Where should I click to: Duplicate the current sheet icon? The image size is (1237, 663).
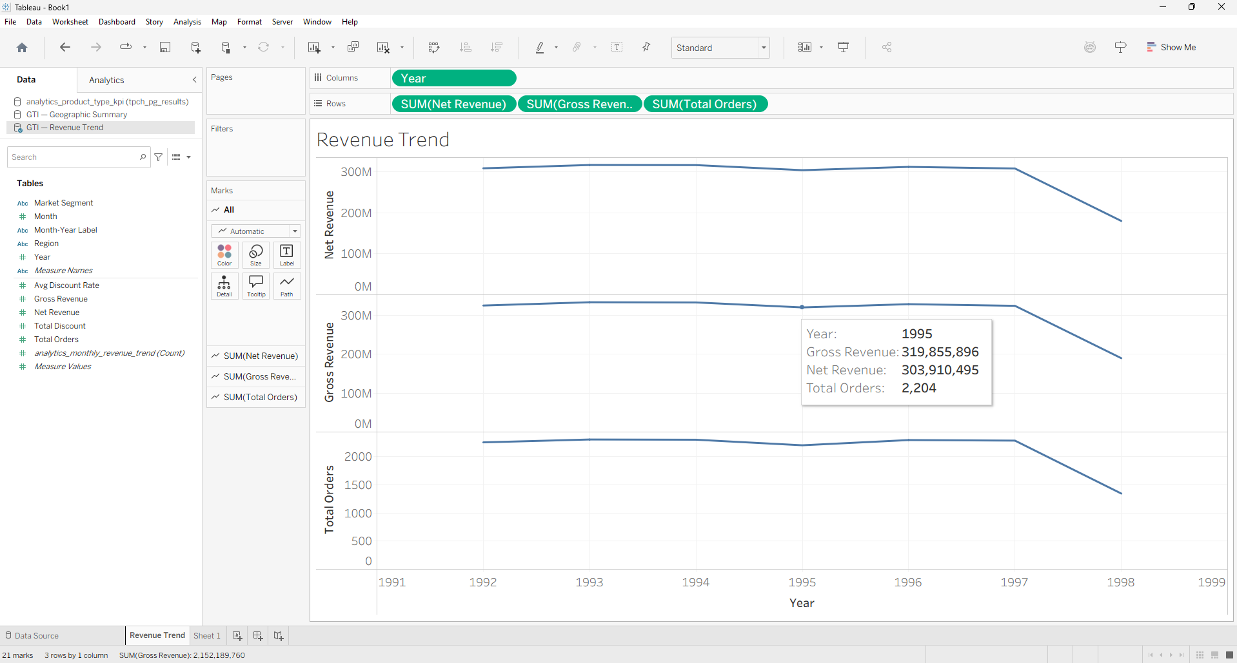point(353,47)
